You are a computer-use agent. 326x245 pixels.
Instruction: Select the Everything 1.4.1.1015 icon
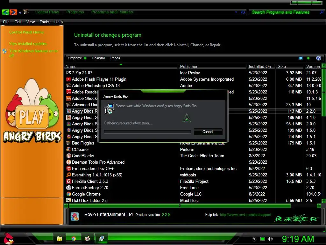(69, 175)
